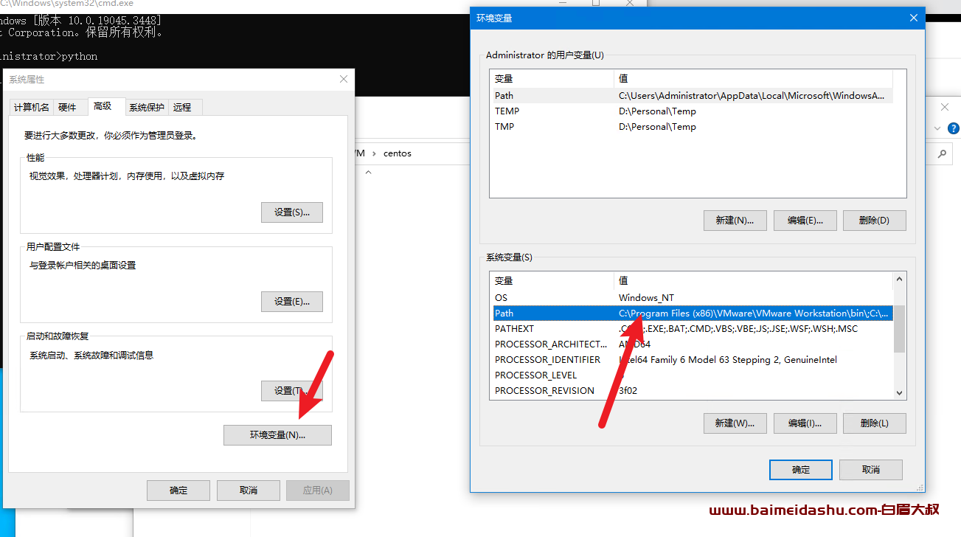The height and width of the screenshot is (537, 961).
Task: Confirm 环境变量 dialog with 确定
Action: [801, 470]
